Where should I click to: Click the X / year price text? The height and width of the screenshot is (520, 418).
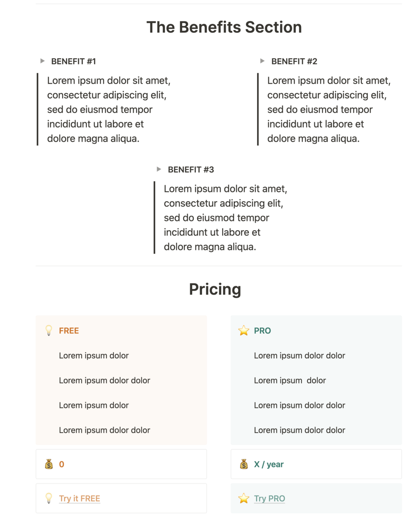coord(269,464)
